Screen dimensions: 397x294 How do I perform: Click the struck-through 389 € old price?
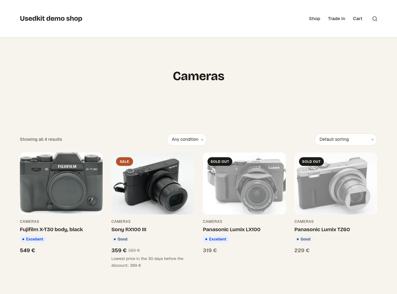tap(134, 251)
